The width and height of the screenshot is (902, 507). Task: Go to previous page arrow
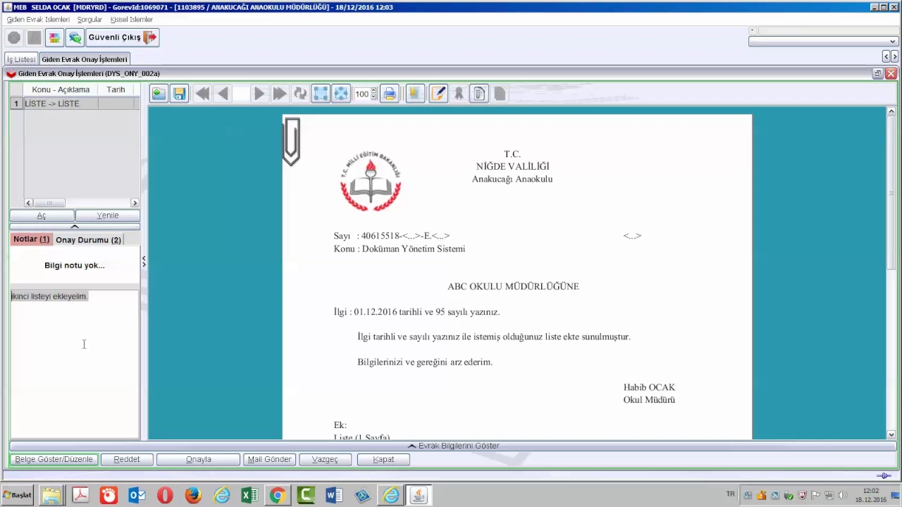pyautogui.click(x=223, y=94)
